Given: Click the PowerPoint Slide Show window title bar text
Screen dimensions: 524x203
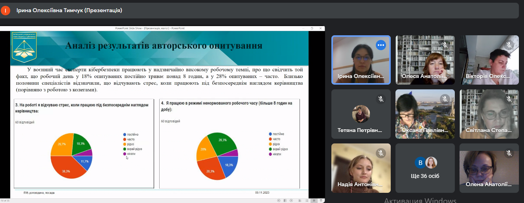Looking at the screenshot, I should pyautogui.click(x=150, y=28).
